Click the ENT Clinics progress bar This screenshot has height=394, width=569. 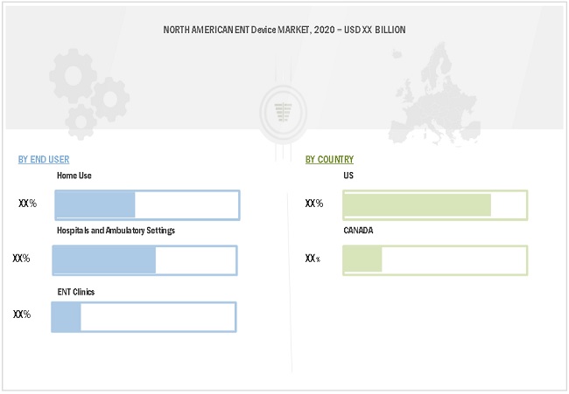[144, 316]
